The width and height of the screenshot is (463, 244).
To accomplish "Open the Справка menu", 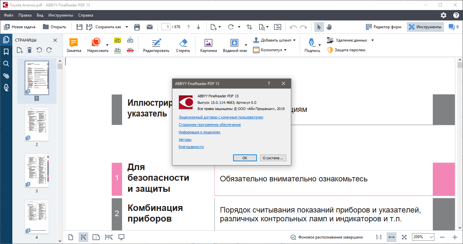I will pos(86,15).
